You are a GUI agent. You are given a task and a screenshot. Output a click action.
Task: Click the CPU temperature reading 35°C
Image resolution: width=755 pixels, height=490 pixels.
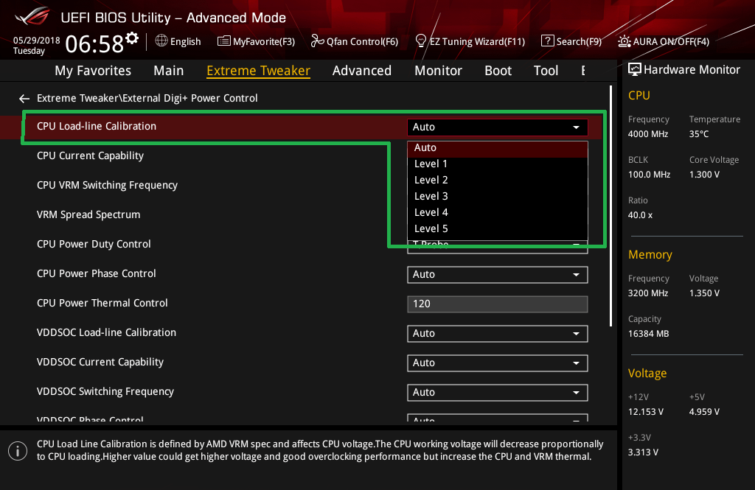coord(699,134)
